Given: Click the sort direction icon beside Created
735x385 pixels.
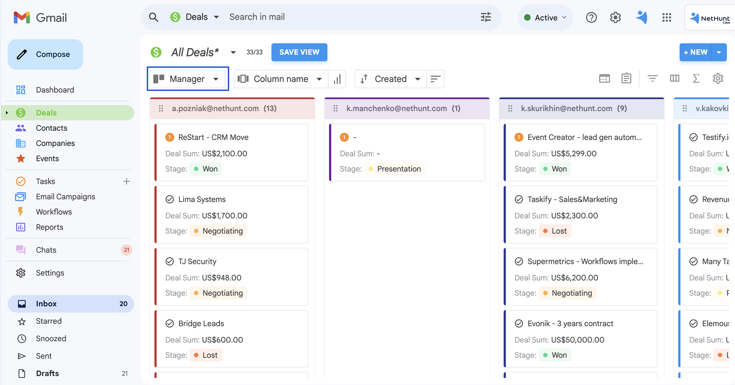Looking at the screenshot, I should point(435,79).
